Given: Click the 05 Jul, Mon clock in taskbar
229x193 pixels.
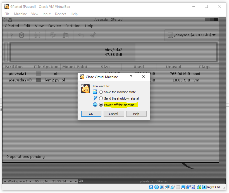Looking at the screenshot, I should click(50, 181).
